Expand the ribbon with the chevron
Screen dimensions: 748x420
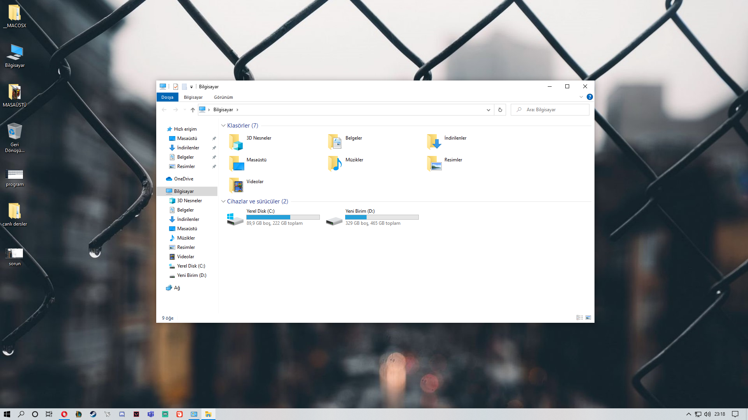[x=581, y=97]
